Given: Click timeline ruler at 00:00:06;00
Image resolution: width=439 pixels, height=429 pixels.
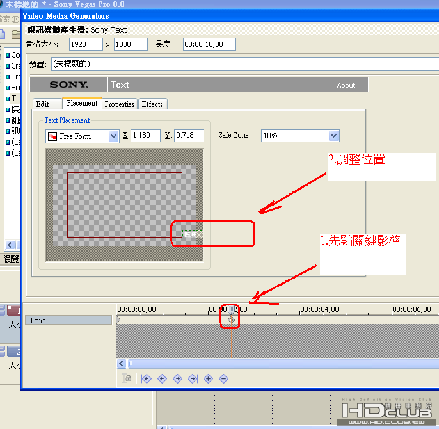Looking at the screenshot, I should pyautogui.click(x=411, y=309).
